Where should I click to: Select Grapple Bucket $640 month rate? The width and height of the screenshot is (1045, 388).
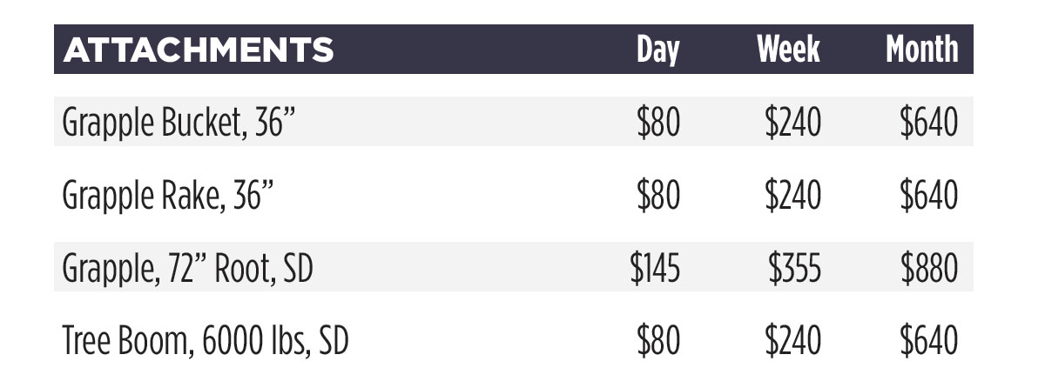[x=929, y=123]
